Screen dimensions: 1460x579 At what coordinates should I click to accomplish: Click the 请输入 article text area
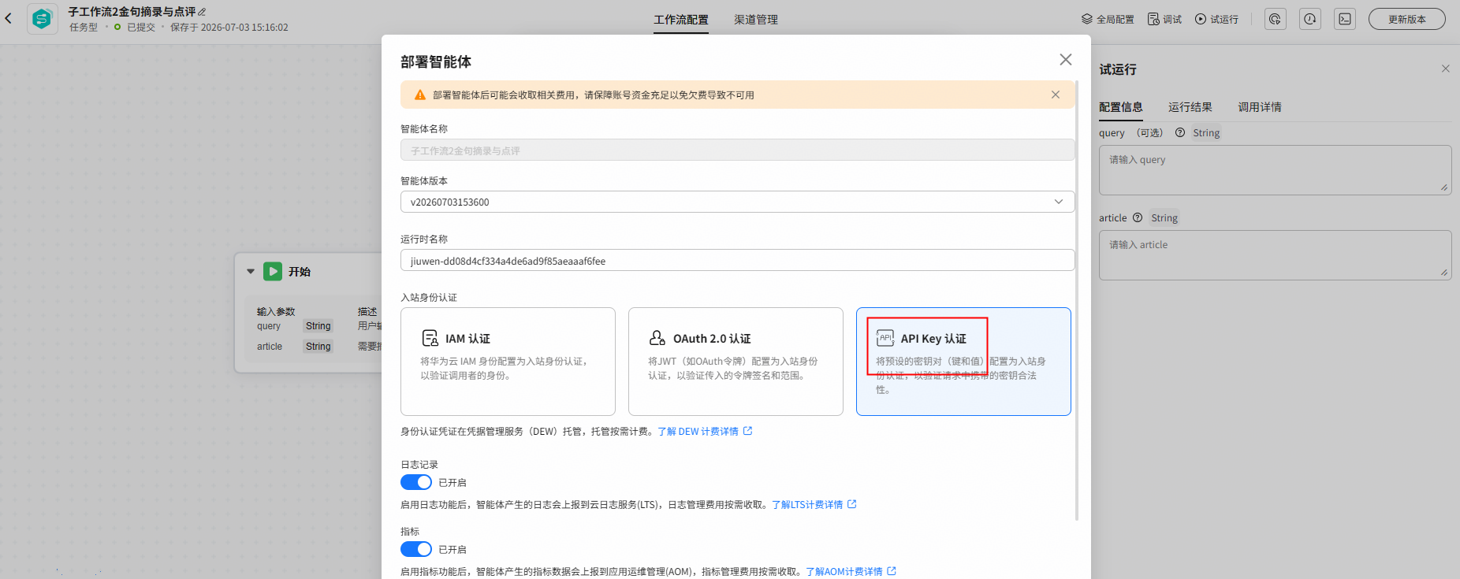(x=1275, y=255)
